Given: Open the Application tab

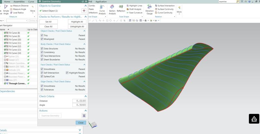Looking at the screenshot, I should pyautogui.click(x=101, y=2).
